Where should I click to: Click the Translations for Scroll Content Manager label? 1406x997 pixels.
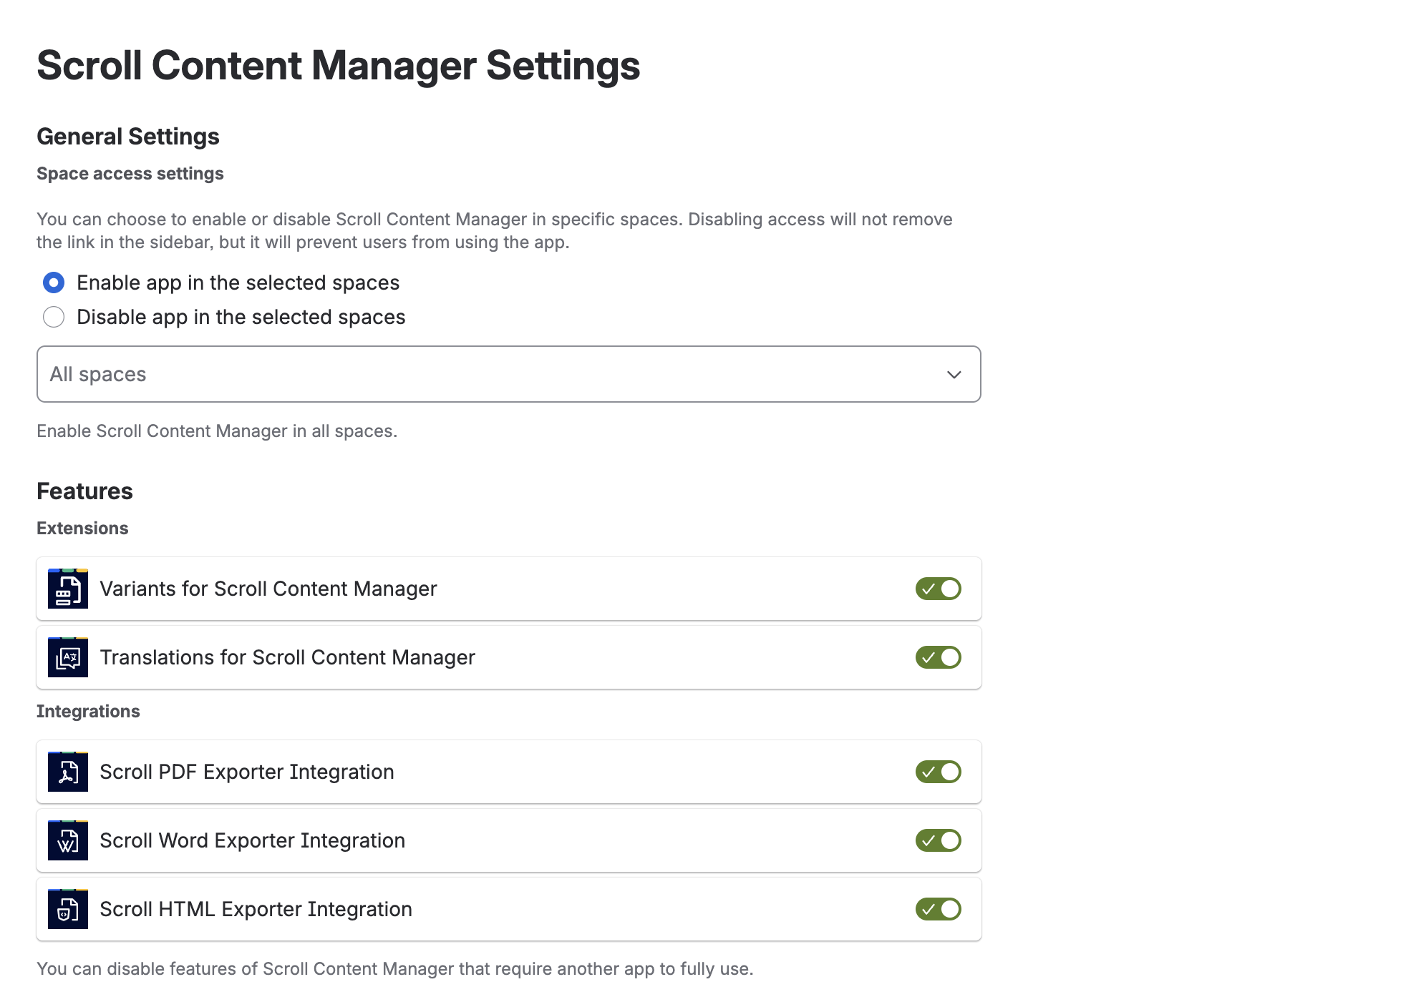tap(287, 657)
